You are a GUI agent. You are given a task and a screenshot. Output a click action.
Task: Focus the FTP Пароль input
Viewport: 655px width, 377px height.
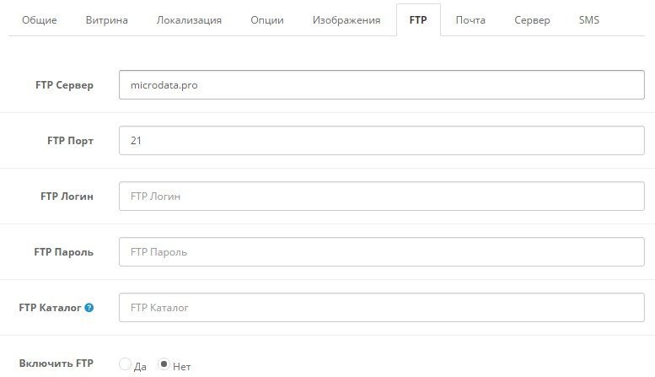point(382,252)
